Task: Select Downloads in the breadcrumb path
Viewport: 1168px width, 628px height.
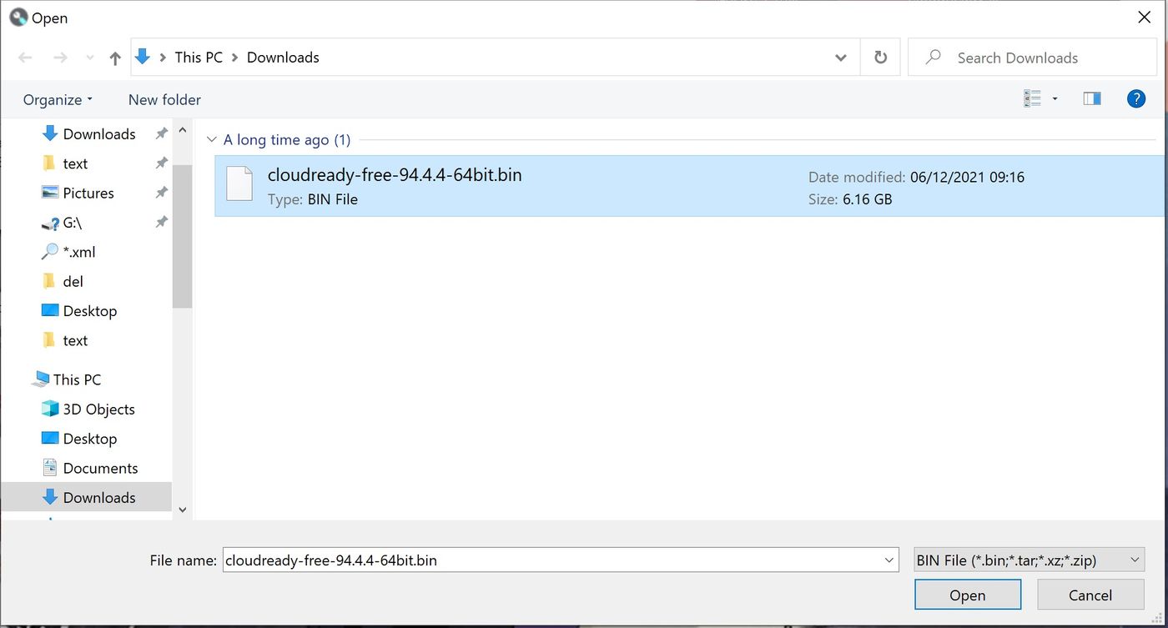Action: click(x=283, y=58)
